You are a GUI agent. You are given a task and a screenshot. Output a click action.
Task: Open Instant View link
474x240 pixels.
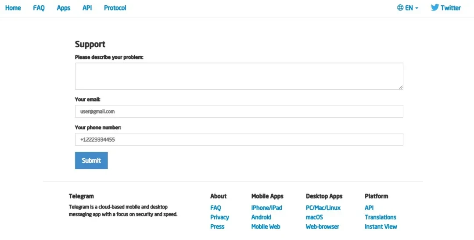pyautogui.click(x=381, y=226)
